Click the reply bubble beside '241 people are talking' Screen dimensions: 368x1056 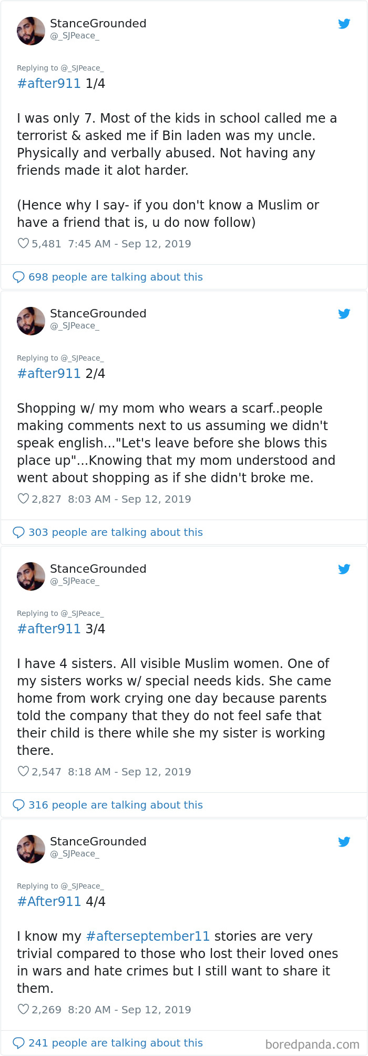tap(19, 1043)
